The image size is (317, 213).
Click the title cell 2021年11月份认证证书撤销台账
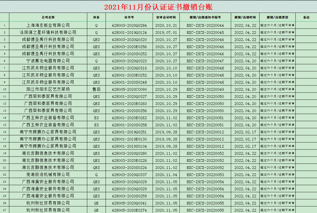click(158, 7)
